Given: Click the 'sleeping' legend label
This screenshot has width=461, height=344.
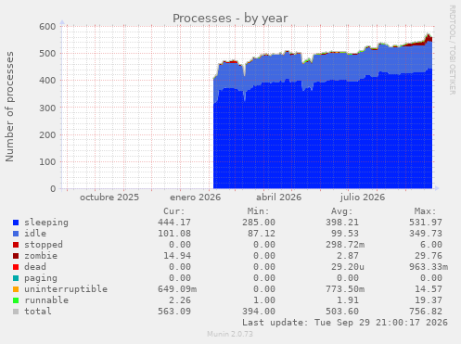Looking at the screenshot, I should (46, 223).
